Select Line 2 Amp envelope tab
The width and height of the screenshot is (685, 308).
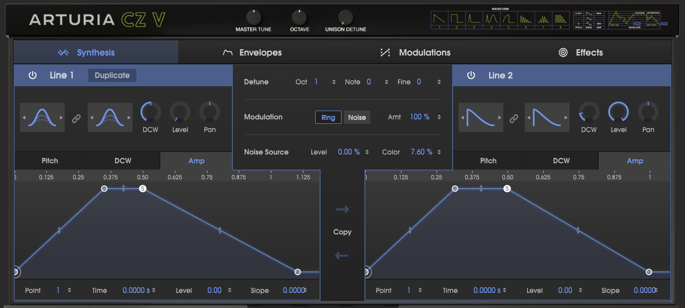[x=635, y=161]
